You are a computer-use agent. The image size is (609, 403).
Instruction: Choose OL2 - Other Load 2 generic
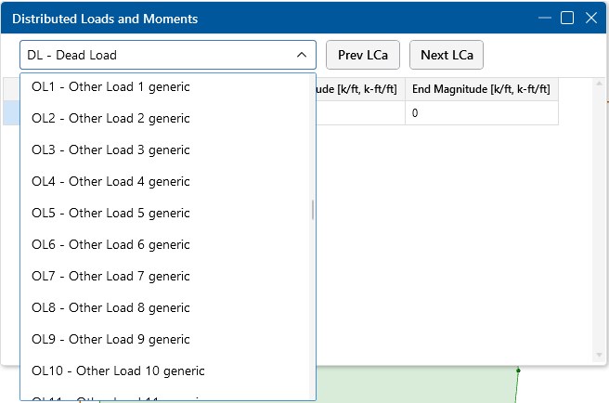111,119
